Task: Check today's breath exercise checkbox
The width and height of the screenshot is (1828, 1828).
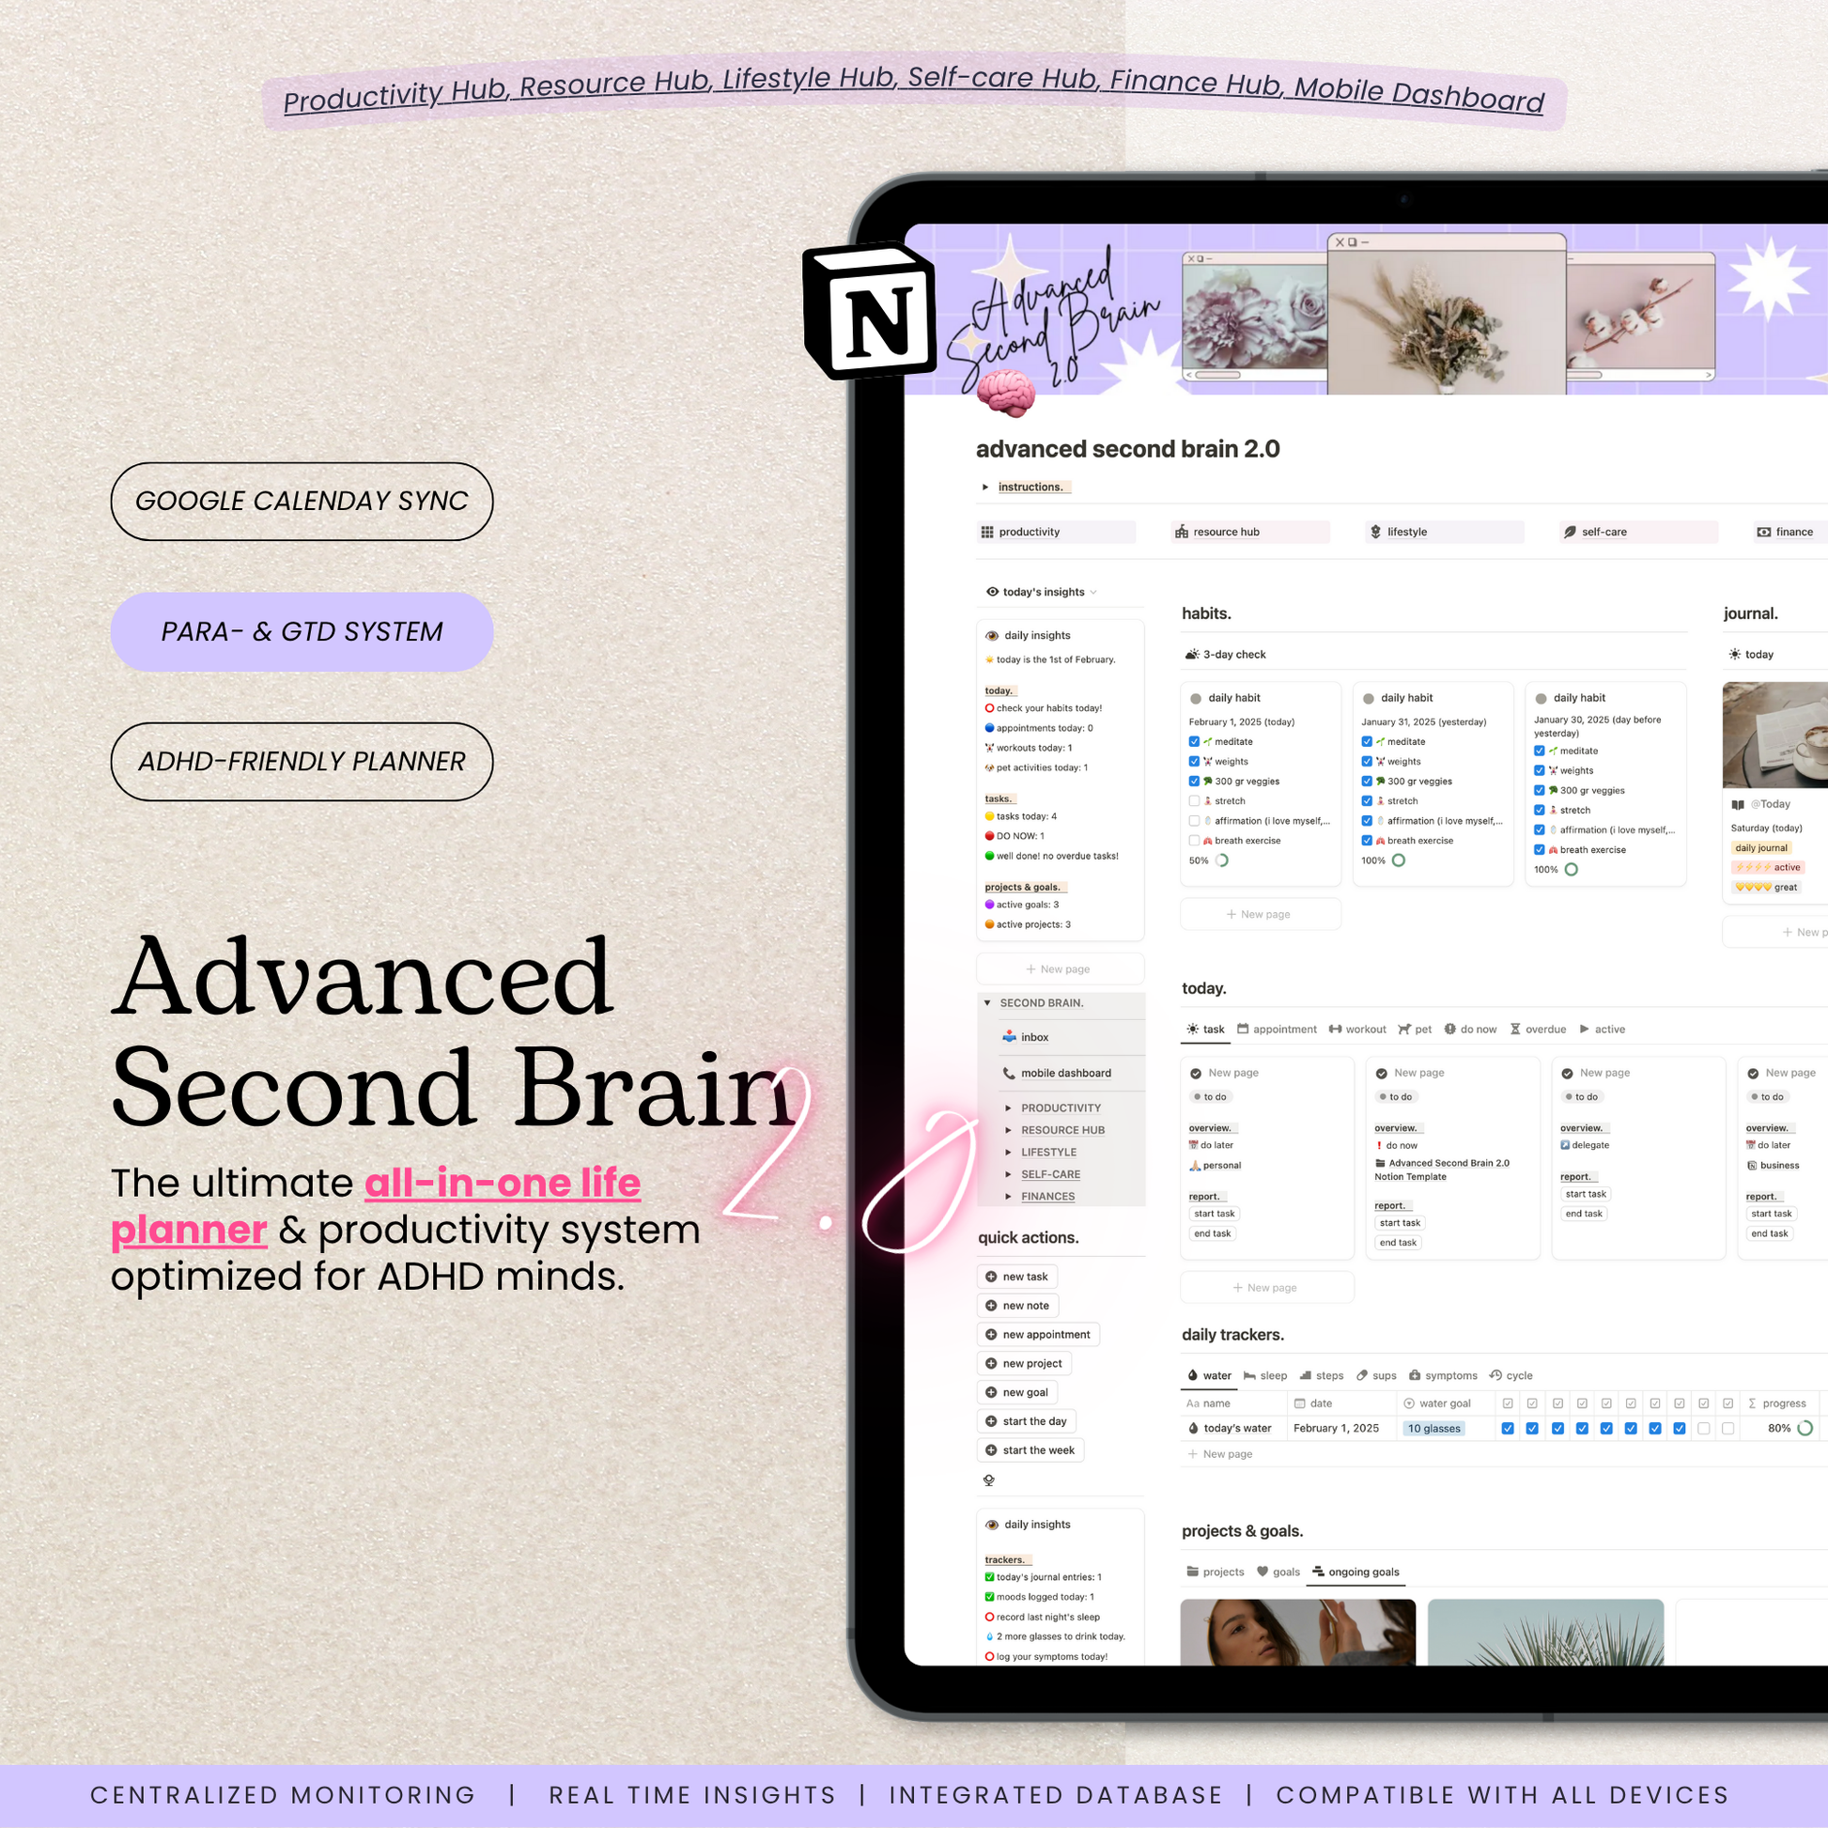Action: 1194,840
